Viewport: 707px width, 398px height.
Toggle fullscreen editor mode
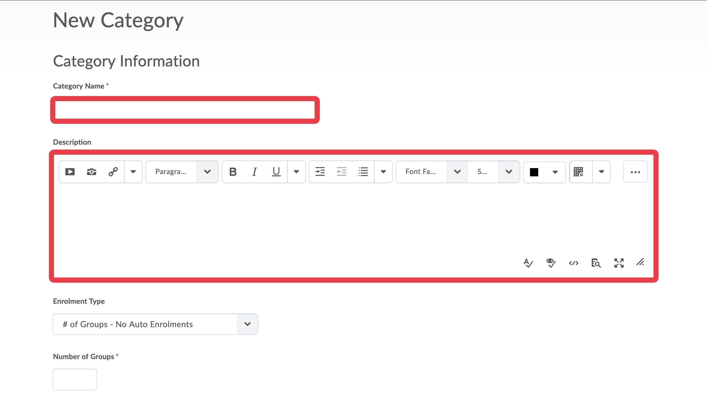(x=618, y=263)
